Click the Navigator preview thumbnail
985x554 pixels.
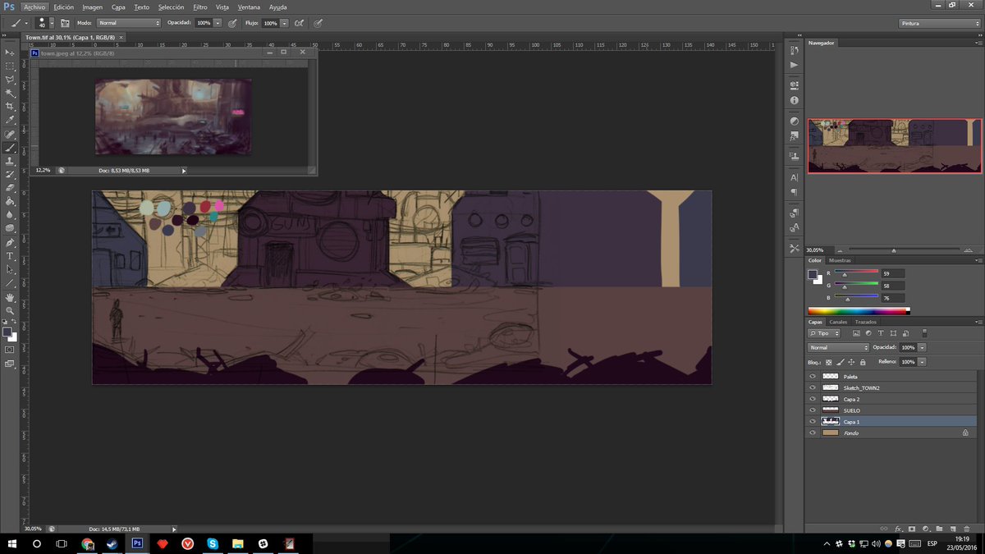click(x=894, y=146)
